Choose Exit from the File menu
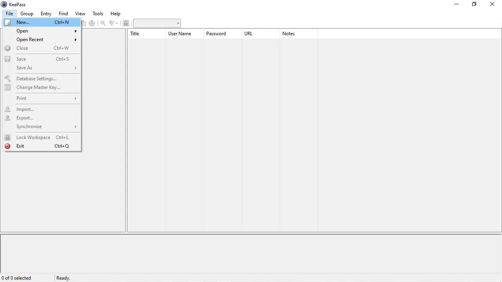Viewport: 502px width, 282px height. (42, 146)
